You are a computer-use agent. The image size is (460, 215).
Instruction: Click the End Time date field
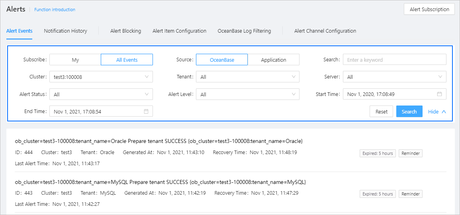(x=101, y=111)
